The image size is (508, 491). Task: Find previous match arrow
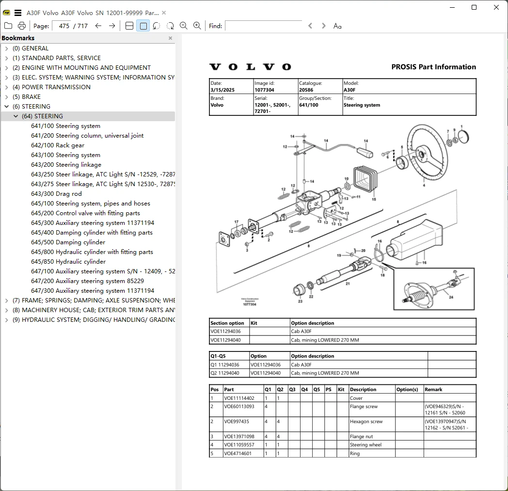(x=310, y=26)
